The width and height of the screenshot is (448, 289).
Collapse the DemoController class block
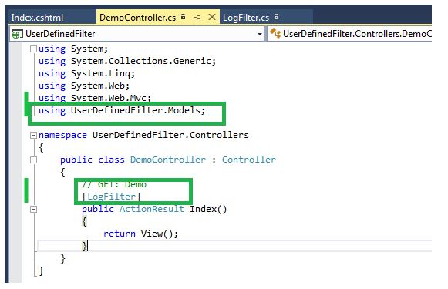click(33, 160)
